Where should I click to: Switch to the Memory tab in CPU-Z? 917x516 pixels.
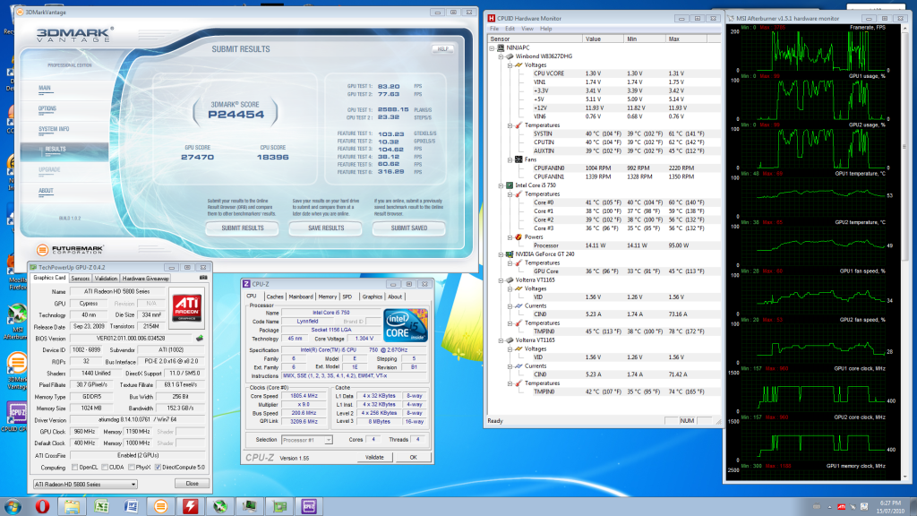click(x=328, y=297)
